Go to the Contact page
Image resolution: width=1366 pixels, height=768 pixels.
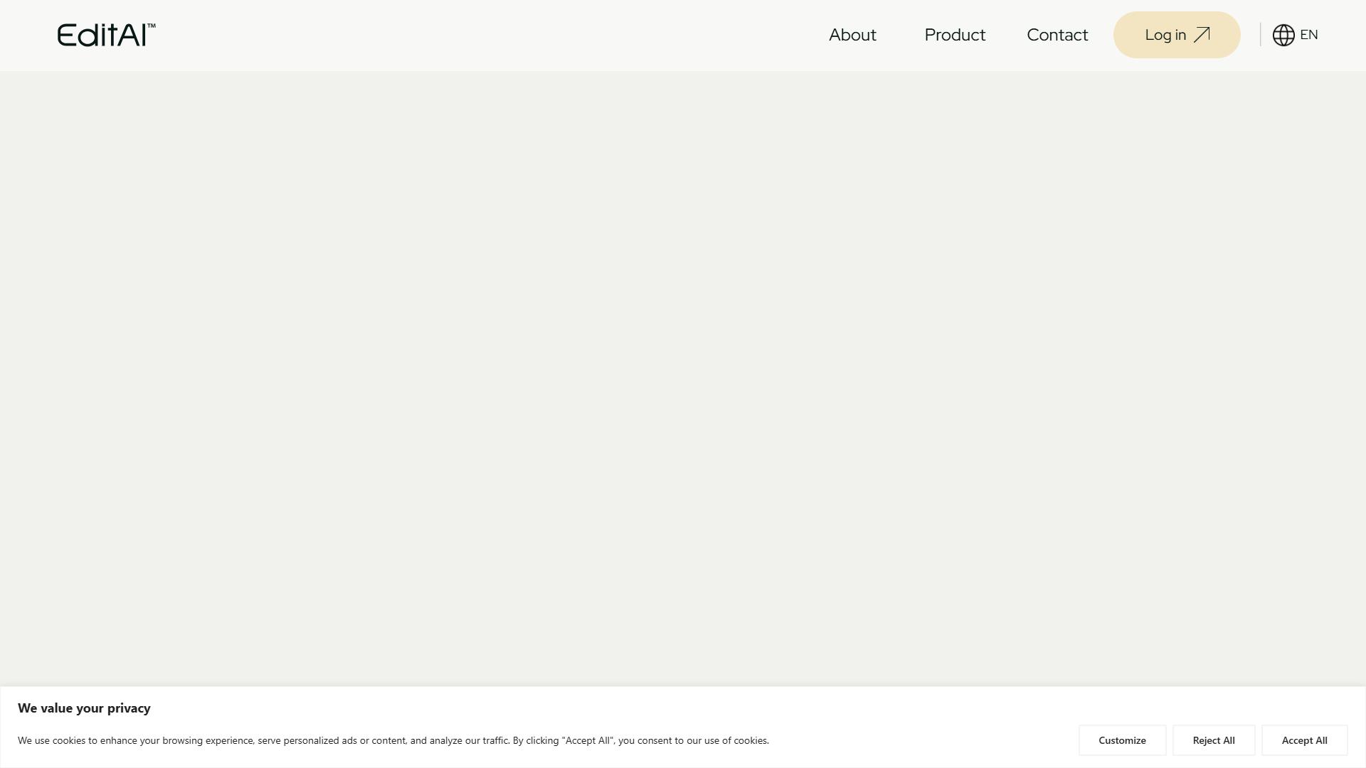(1057, 35)
